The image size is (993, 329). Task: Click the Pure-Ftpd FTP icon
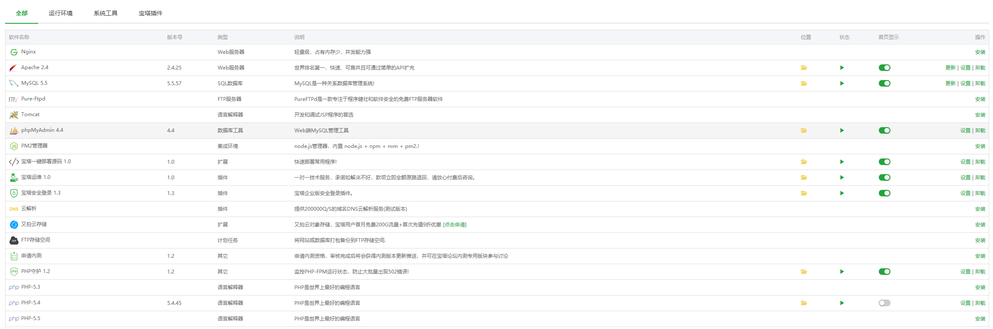[14, 99]
